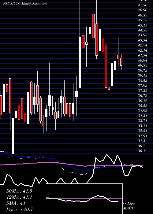Click the 34.31 price axis label
This screenshot has height=214, width=153.
[x=143, y=116]
